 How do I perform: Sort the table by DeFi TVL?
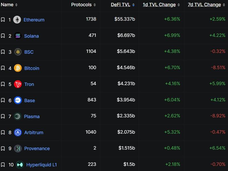[121, 5]
